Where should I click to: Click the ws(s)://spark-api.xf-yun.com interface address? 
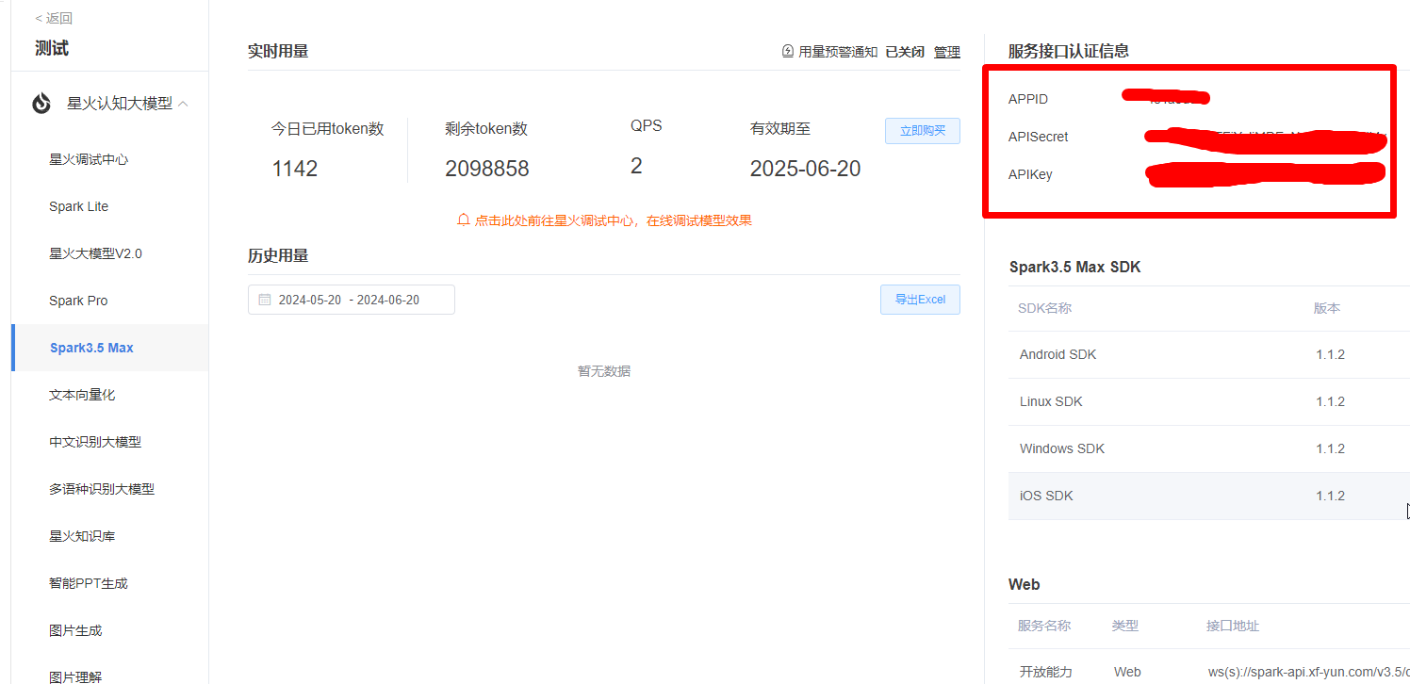(1309, 672)
